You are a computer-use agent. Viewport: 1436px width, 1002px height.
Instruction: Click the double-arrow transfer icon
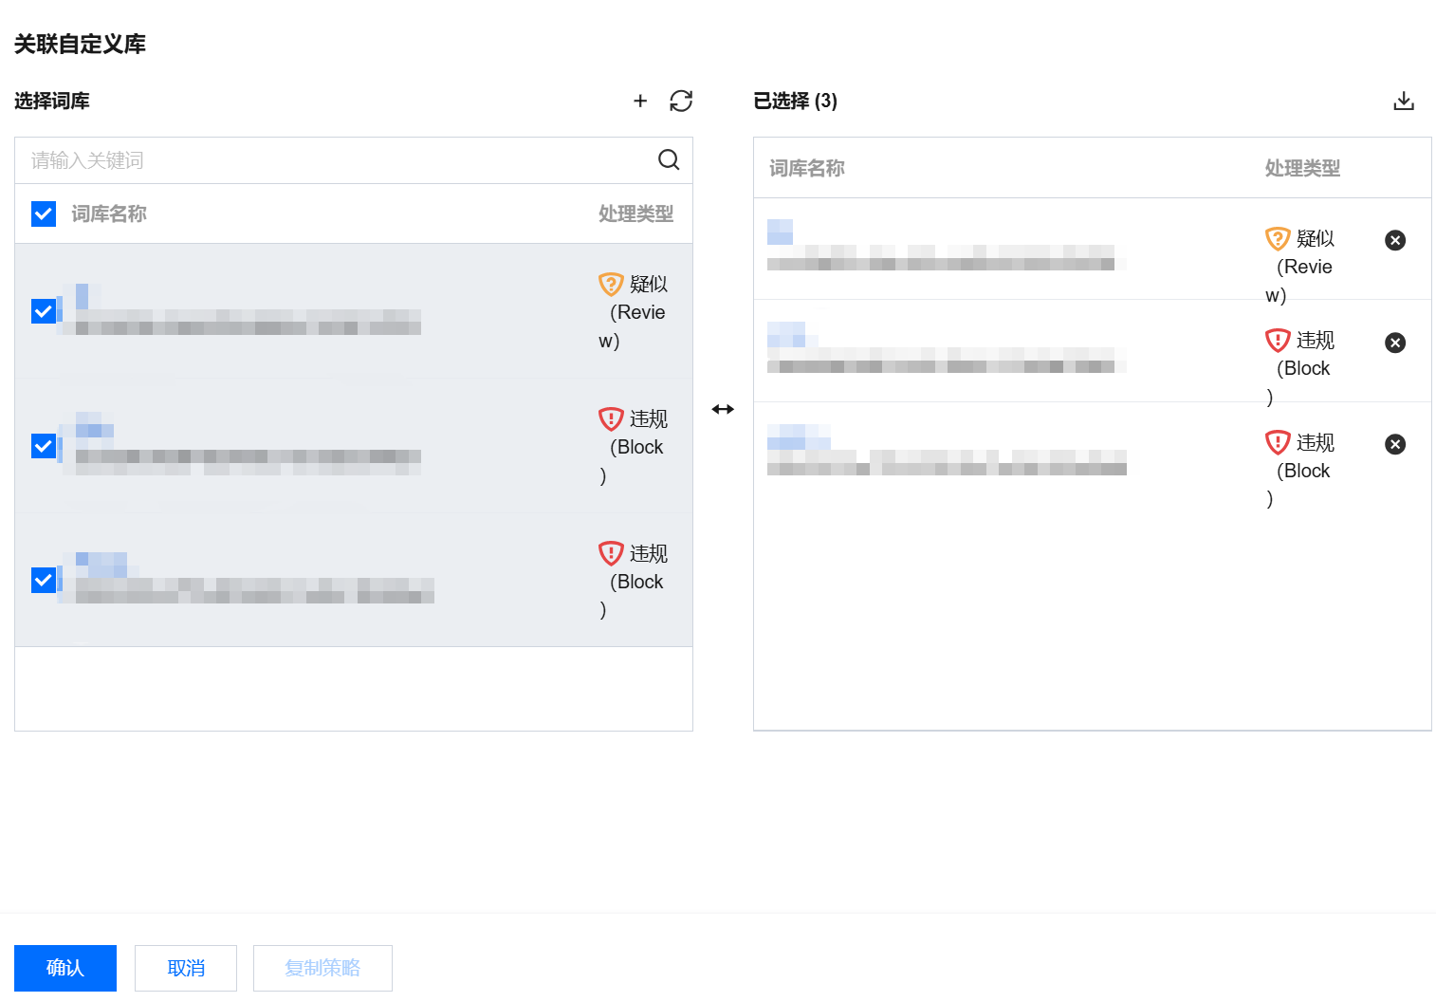coord(723,409)
